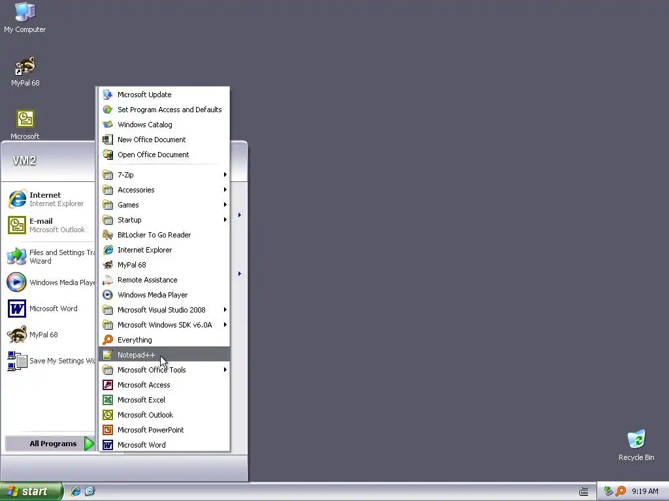Open Windows Media Player in Start menu left pane
The height and width of the screenshot is (501, 669).
(50, 282)
